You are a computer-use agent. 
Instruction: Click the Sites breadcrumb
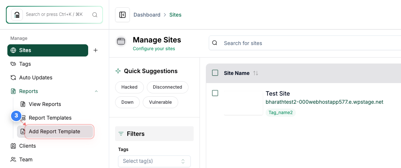pos(176,15)
